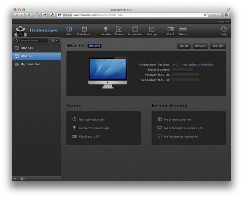This screenshot has height=198, width=243.
Task: Open the gear settings menu in sidebar
Action: tap(23, 179)
